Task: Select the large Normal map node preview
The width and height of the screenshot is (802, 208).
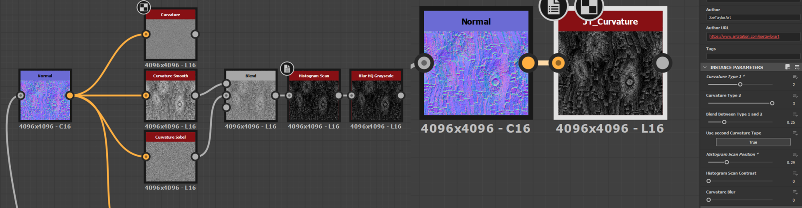Action: [x=476, y=73]
